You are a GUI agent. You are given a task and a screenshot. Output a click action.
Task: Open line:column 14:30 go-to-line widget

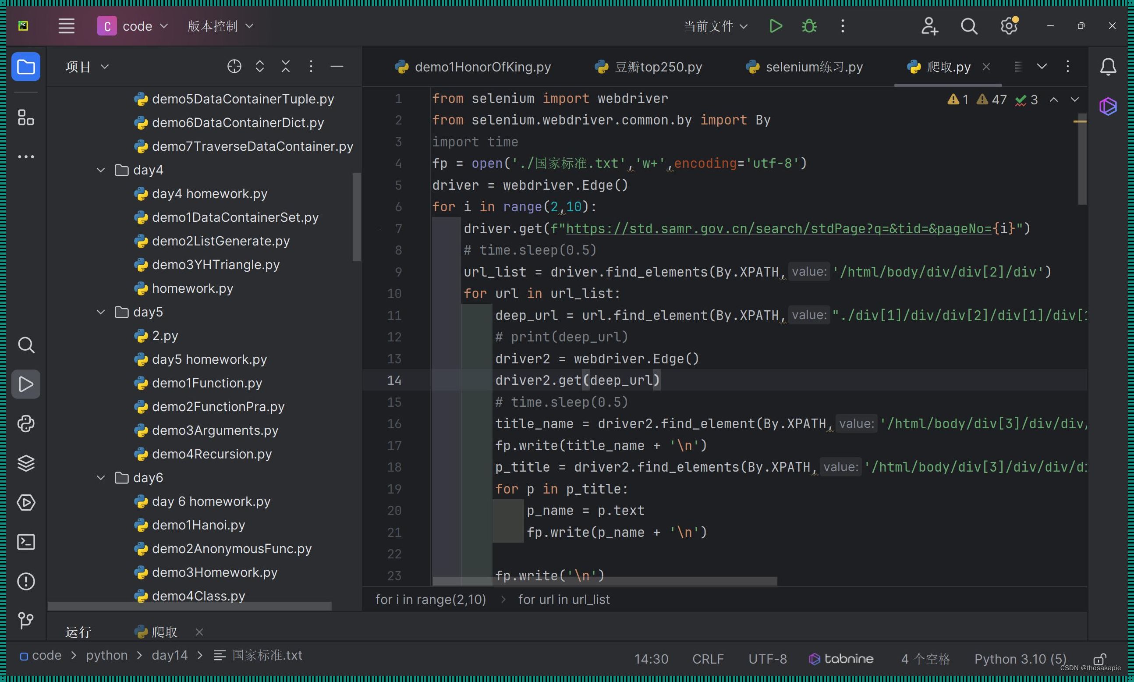pyautogui.click(x=651, y=660)
